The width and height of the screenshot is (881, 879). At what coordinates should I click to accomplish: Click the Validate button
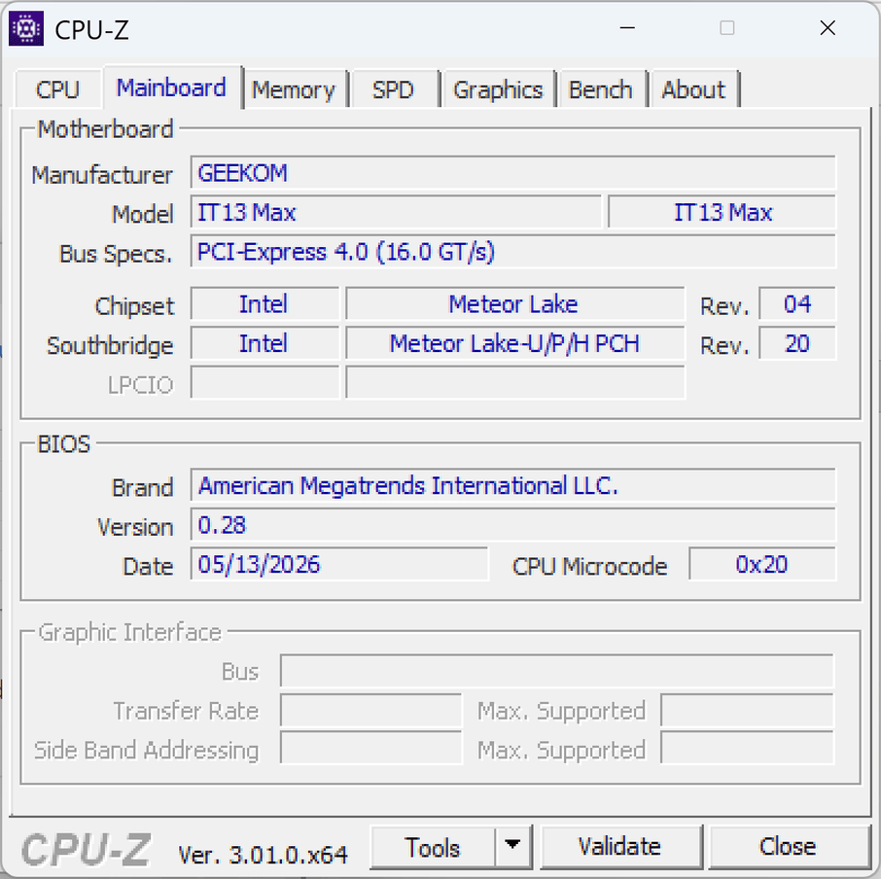(620, 846)
